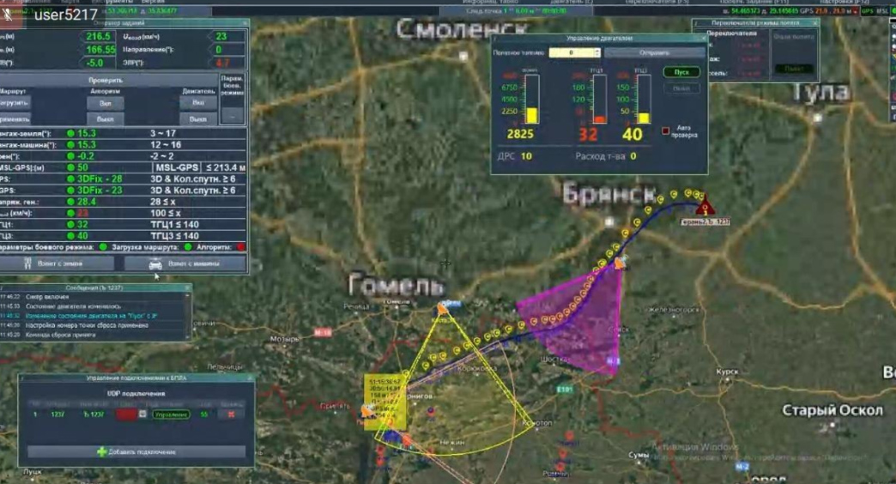Screen dimensions: 896x484
Task: Click the orange UAV marker near Гомель
Action: tap(441, 308)
